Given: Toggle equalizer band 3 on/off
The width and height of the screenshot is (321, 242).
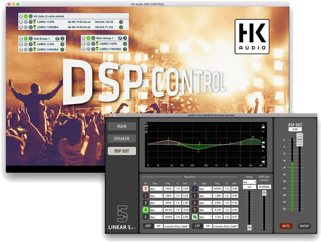Looking at the screenshot, I should (146, 203).
